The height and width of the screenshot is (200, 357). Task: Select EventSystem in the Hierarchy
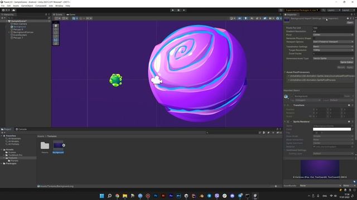(20, 35)
